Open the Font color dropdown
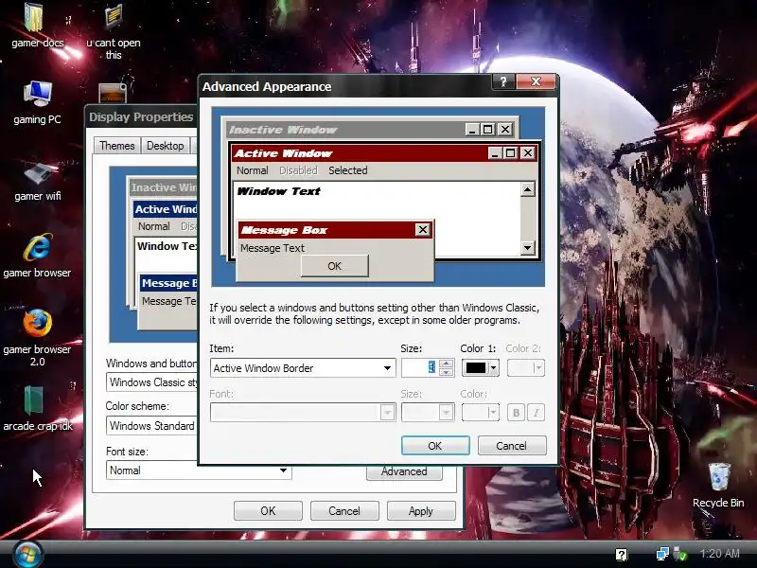The image size is (757, 568). click(x=480, y=413)
